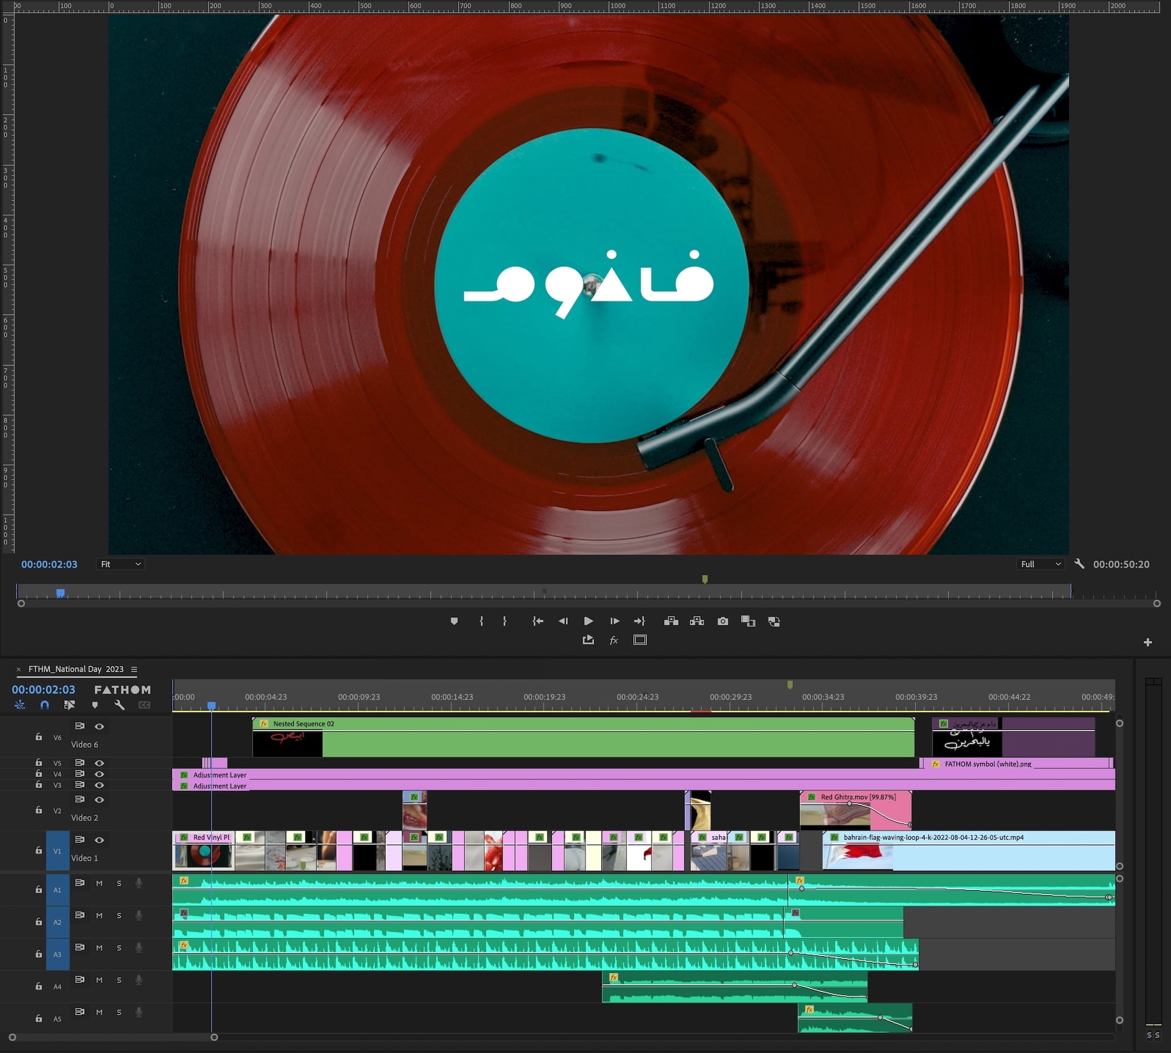Toggle captions track CC button
This screenshot has width=1171, height=1053.
coord(145,705)
